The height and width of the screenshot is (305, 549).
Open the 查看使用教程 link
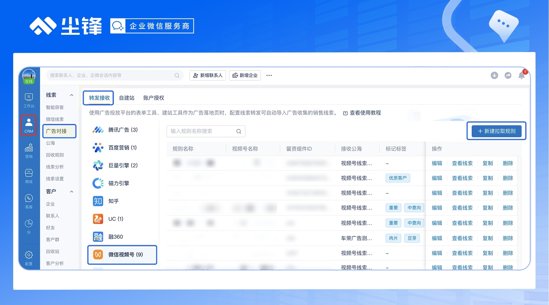[362, 113]
